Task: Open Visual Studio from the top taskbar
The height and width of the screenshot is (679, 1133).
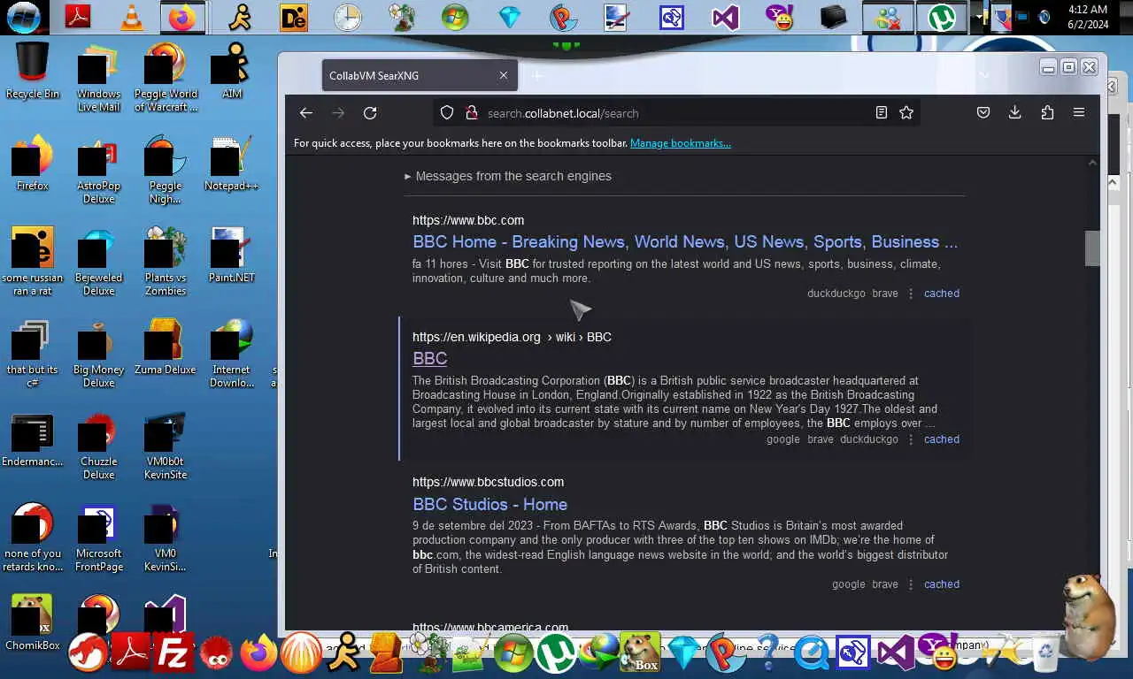Action: tap(726, 17)
